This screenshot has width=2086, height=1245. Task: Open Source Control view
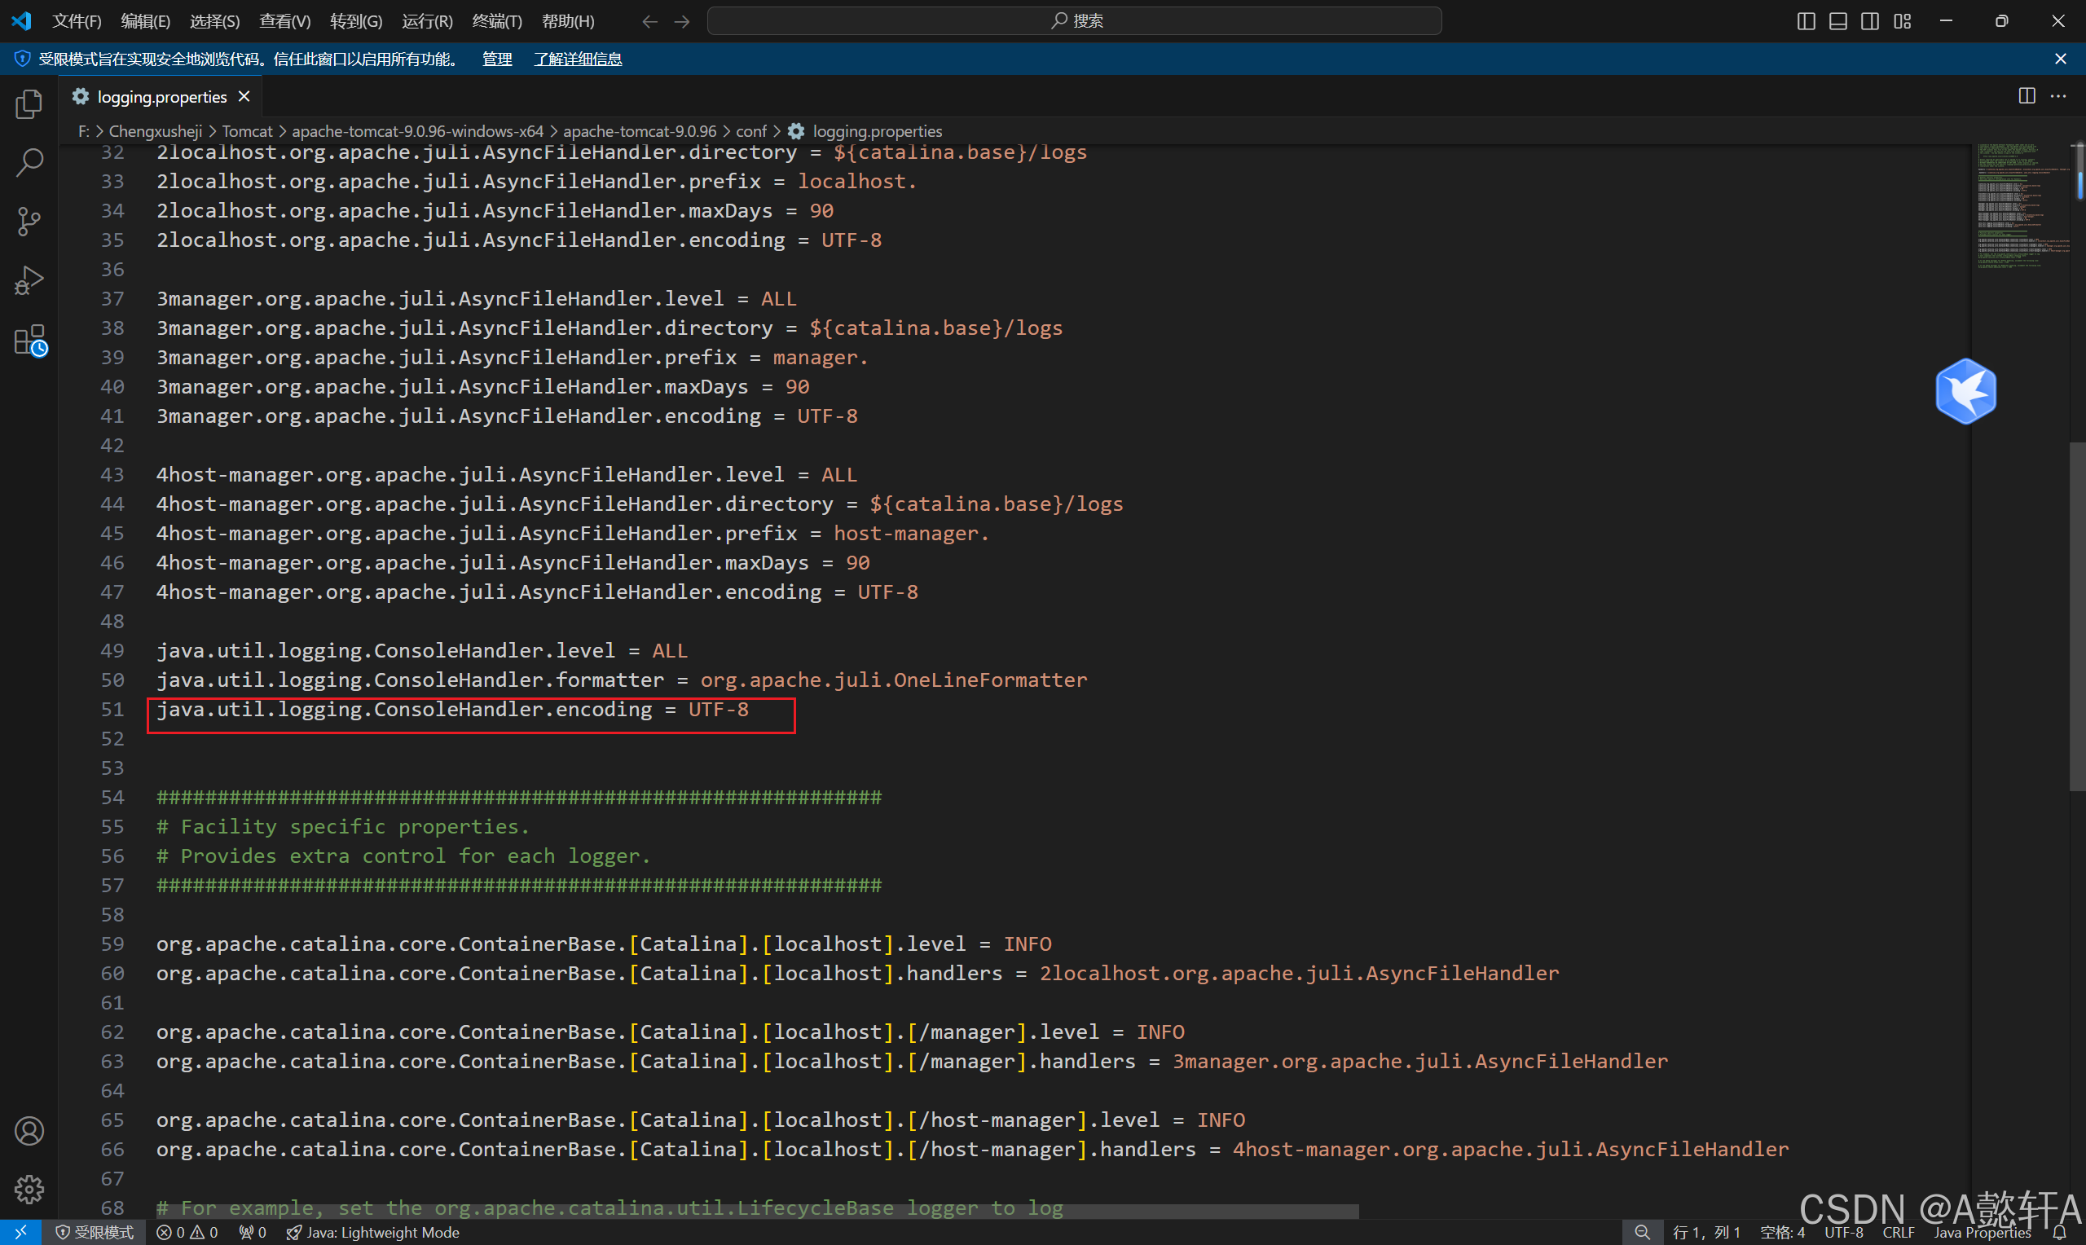29,222
